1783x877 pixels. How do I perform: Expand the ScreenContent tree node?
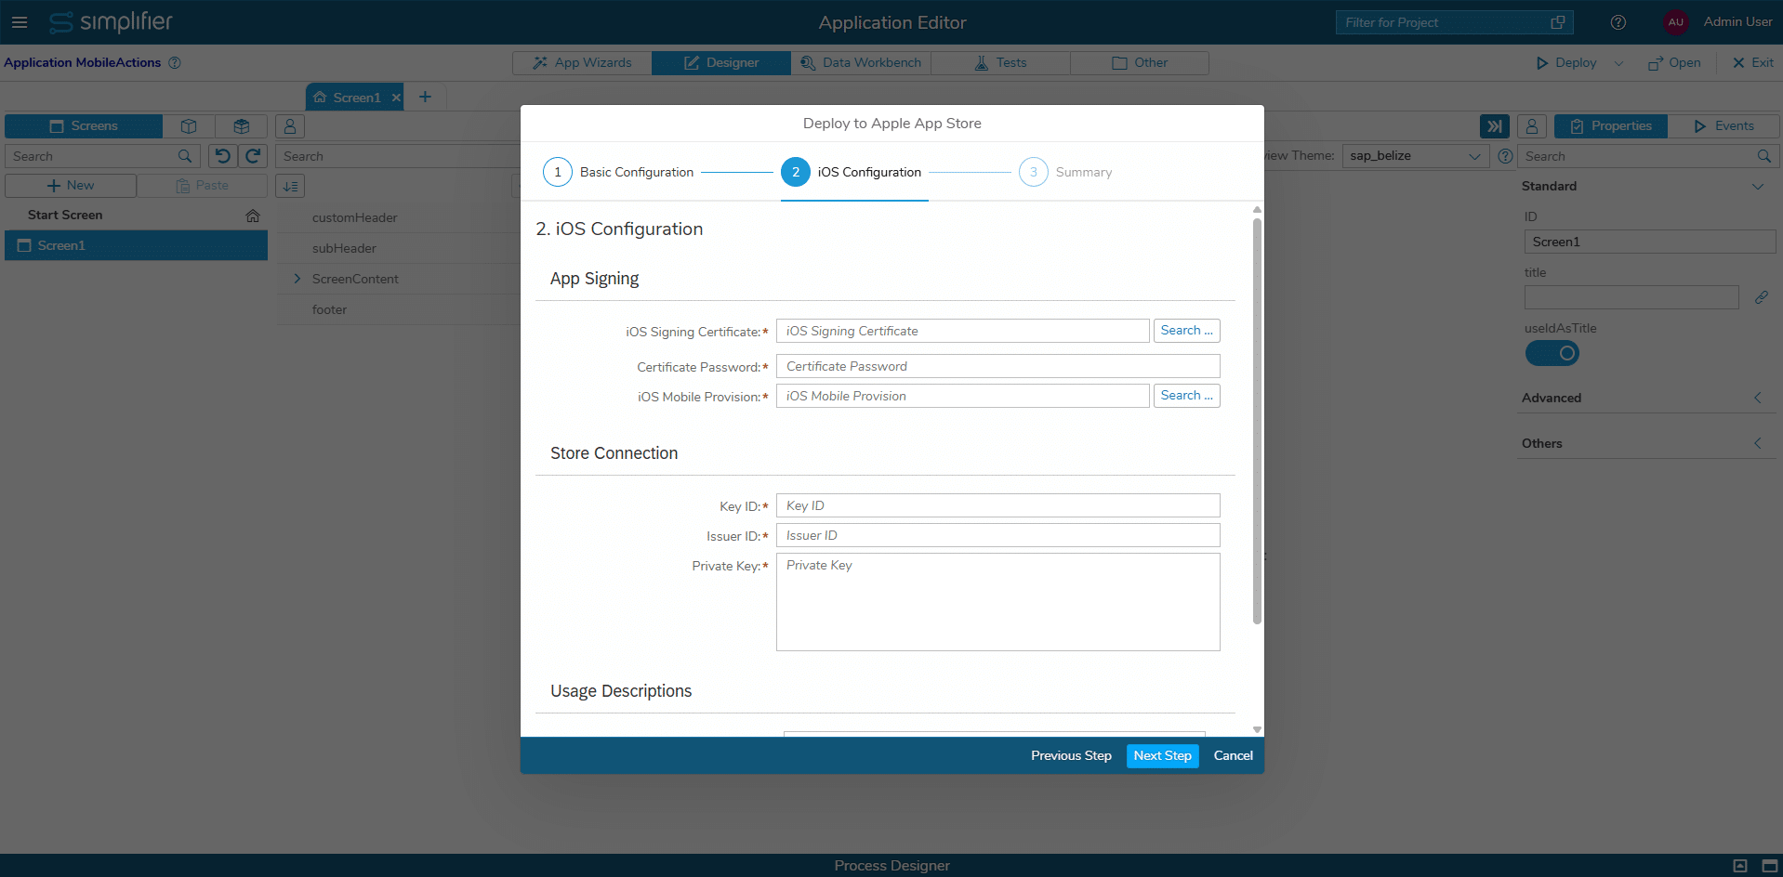pyautogui.click(x=297, y=279)
